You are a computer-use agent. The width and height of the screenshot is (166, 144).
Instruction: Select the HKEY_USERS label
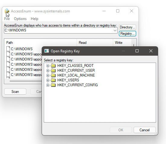click(x=68, y=80)
